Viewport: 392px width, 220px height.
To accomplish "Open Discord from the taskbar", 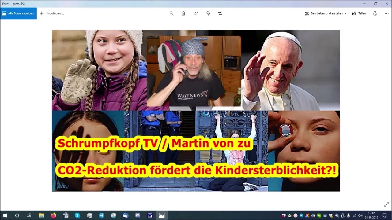I will 138,215.
